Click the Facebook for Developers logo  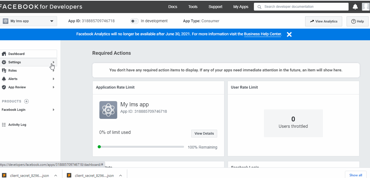[x=41, y=7]
